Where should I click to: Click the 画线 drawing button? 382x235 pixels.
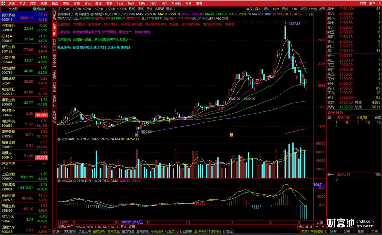click(285, 9)
